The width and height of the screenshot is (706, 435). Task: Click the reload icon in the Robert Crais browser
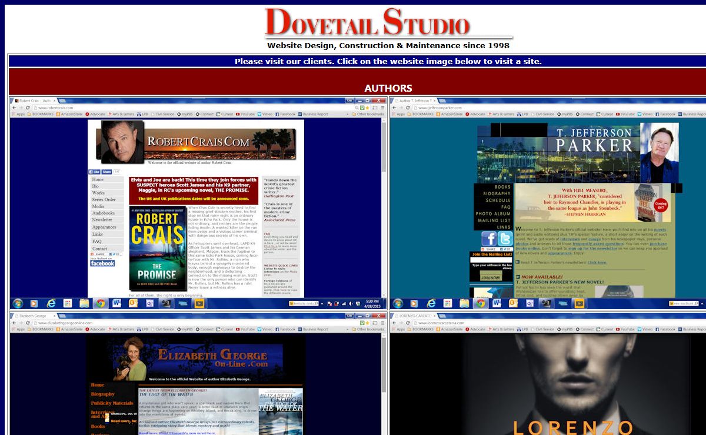click(x=28, y=108)
